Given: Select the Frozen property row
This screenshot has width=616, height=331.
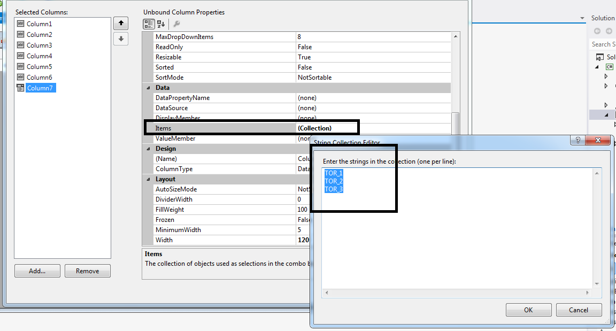Looking at the screenshot, I should [232, 220].
